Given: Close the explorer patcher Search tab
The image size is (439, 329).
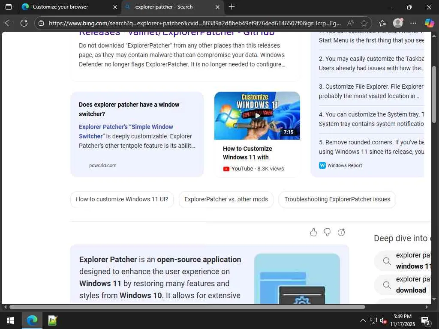Looking at the screenshot, I should [217, 7].
